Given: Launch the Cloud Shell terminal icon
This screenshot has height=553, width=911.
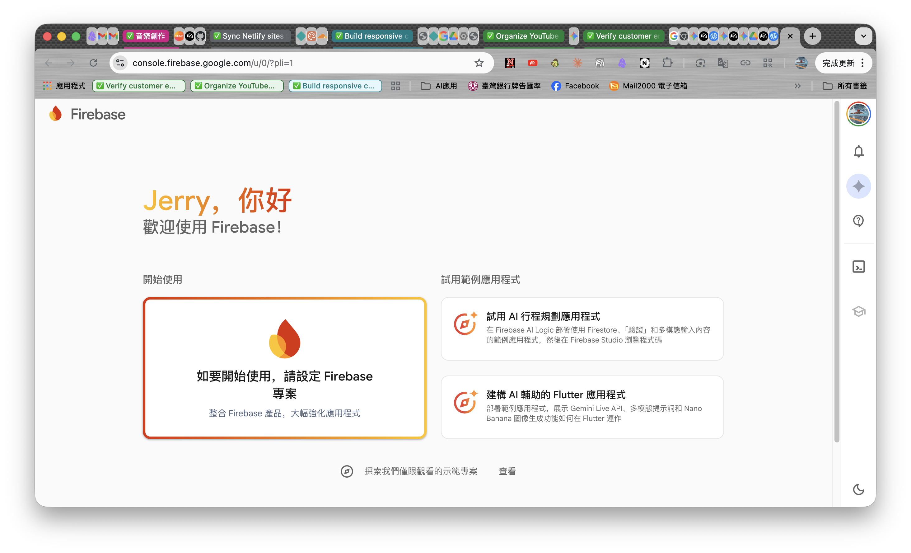Looking at the screenshot, I should 858,267.
